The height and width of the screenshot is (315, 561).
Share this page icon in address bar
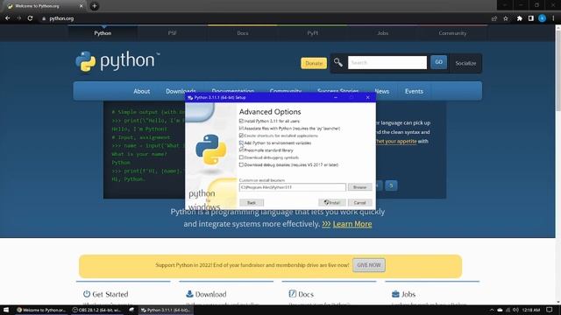pos(494,18)
